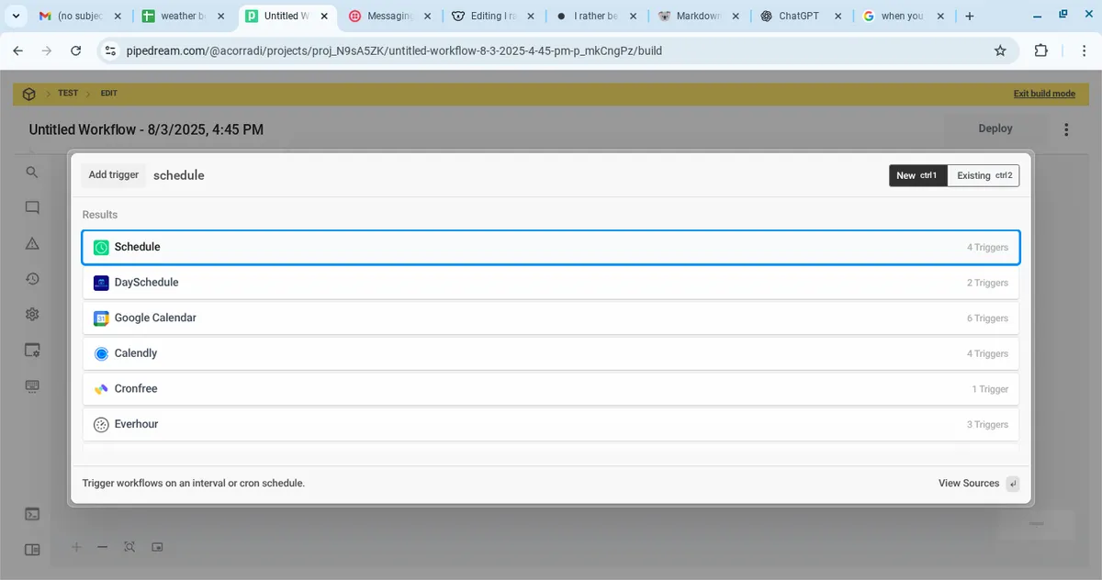The height and width of the screenshot is (580, 1102).
Task: Expand the browser tab search dropdown
Action: (16, 16)
